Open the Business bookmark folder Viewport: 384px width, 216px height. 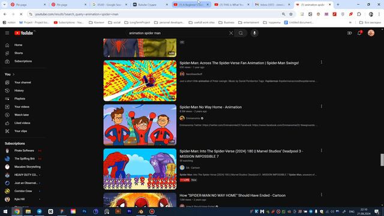[x=227, y=23]
